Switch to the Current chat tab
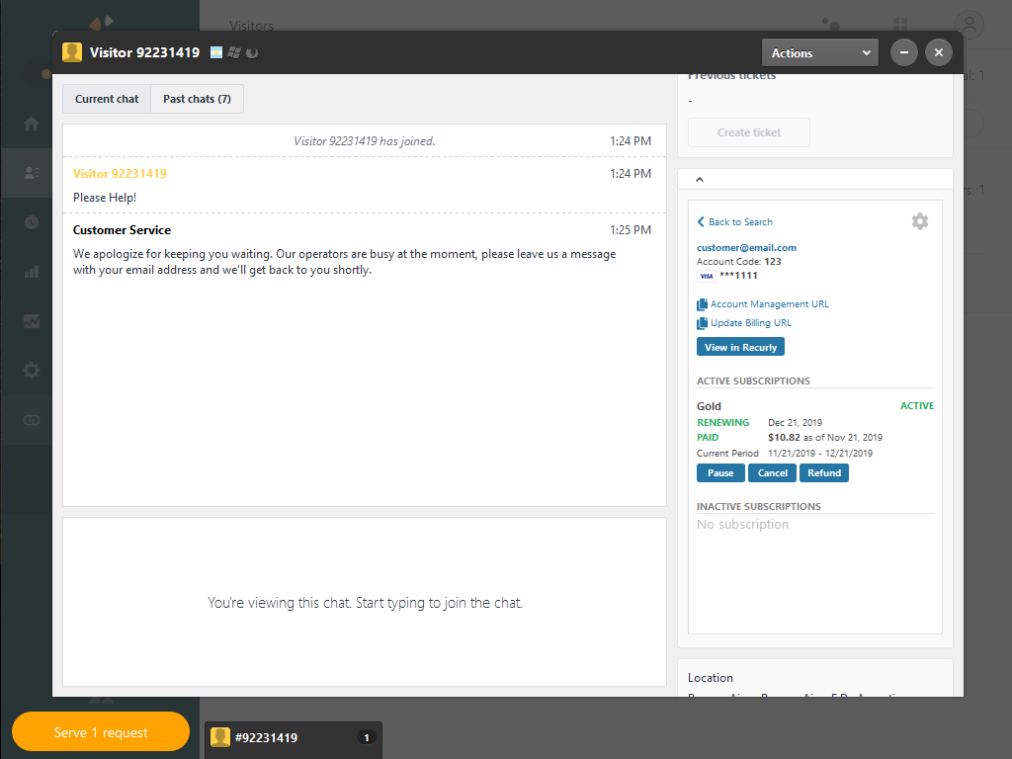 coord(107,99)
